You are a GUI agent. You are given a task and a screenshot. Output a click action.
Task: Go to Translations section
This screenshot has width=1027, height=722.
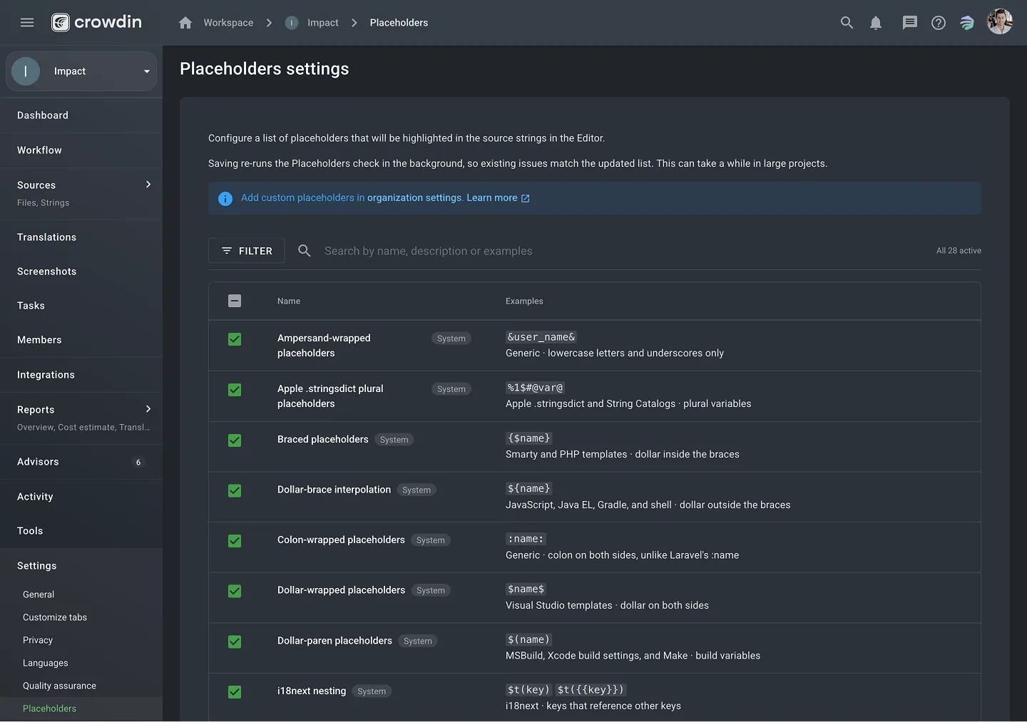coord(81,237)
